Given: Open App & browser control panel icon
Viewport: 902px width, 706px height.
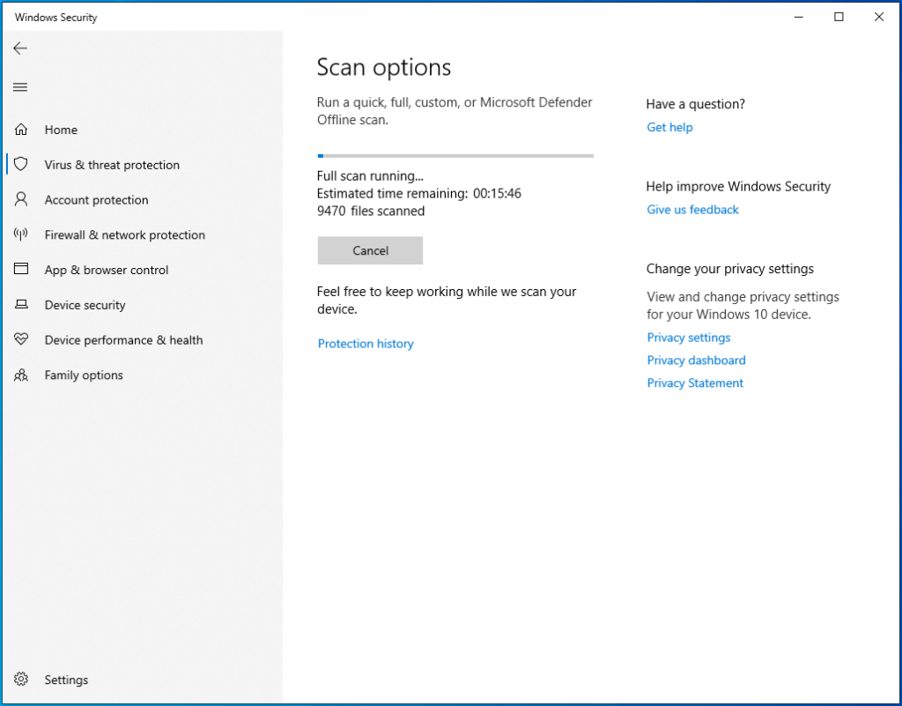Looking at the screenshot, I should click(20, 270).
